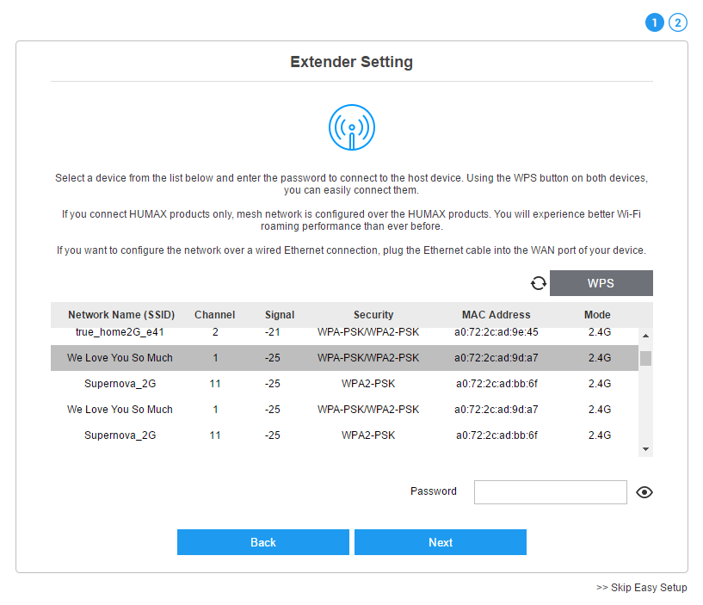
Task: Click the step 2 circle indicator
Action: click(678, 22)
